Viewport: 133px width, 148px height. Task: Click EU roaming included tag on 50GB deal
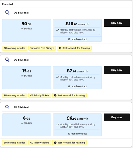pos(15,48)
